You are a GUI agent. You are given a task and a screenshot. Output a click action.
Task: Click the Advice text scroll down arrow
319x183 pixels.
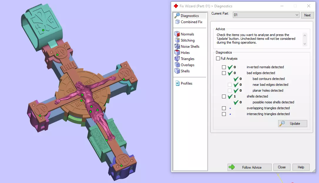click(305, 44)
